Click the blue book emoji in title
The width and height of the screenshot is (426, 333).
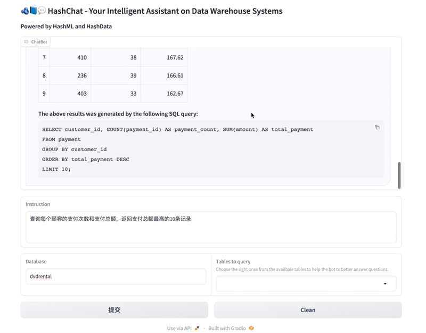tap(33, 11)
